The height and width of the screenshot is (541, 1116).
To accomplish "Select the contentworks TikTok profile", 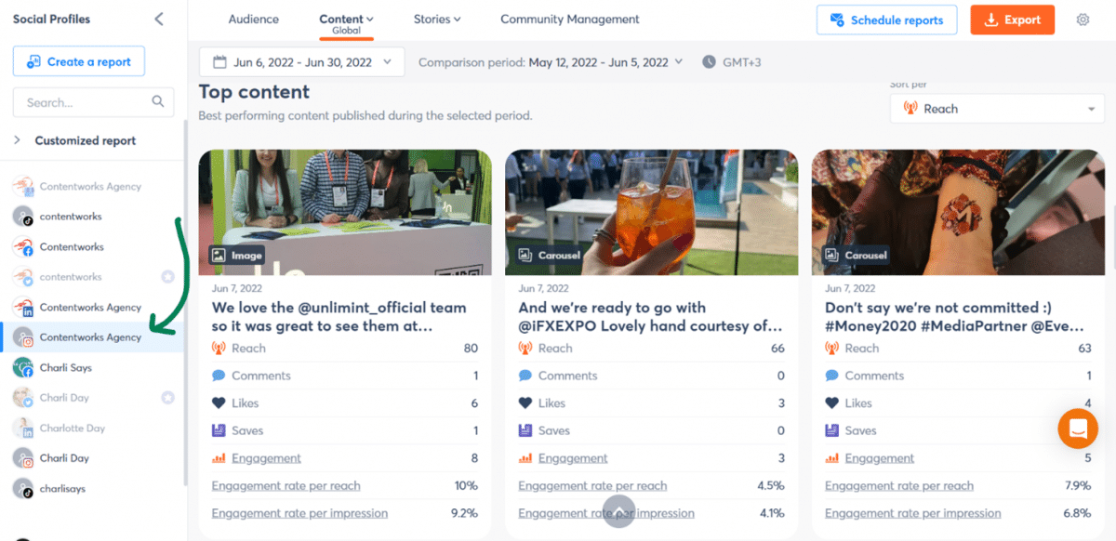I will pyautogui.click(x=71, y=217).
